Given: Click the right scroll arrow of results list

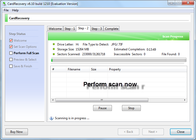Looking at the screenshot, I should pos(185,100).
